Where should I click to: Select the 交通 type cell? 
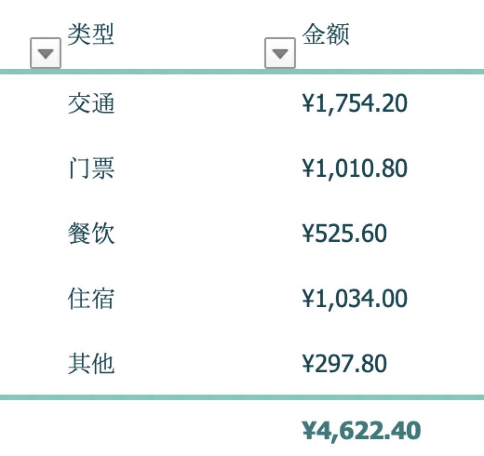[91, 104]
